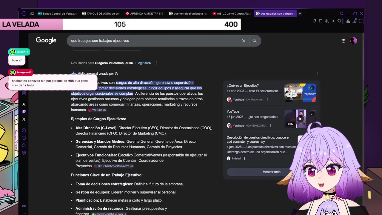This screenshot has width=382, height=215.
Task: Click RenegadoHD chat username
Action: coord(24,72)
